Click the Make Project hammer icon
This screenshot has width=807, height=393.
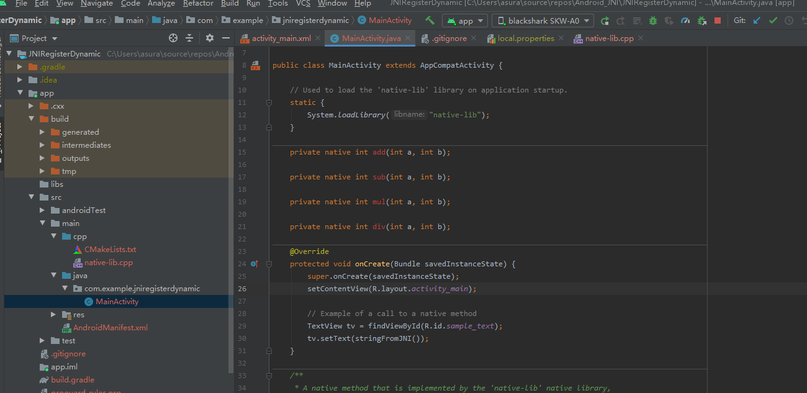click(x=430, y=20)
